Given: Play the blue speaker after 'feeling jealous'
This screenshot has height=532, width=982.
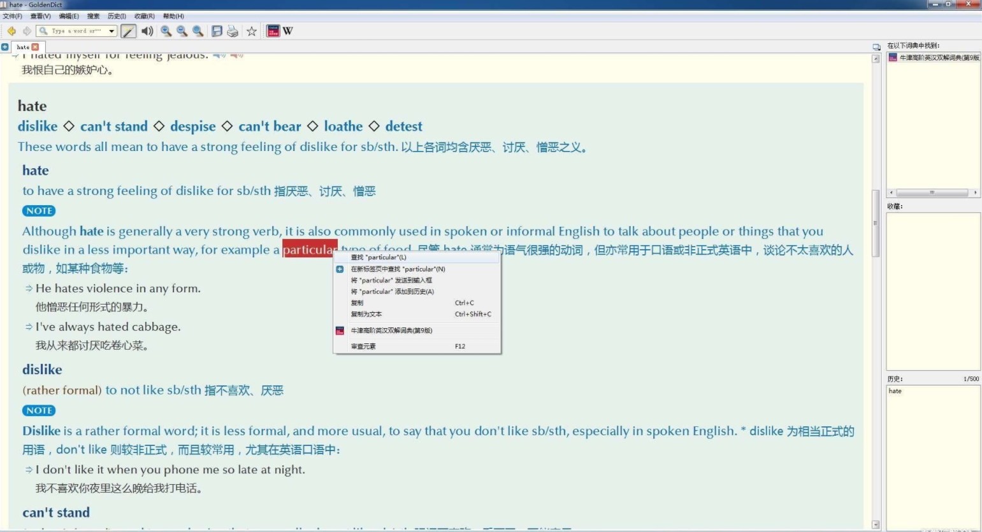Looking at the screenshot, I should tap(219, 56).
